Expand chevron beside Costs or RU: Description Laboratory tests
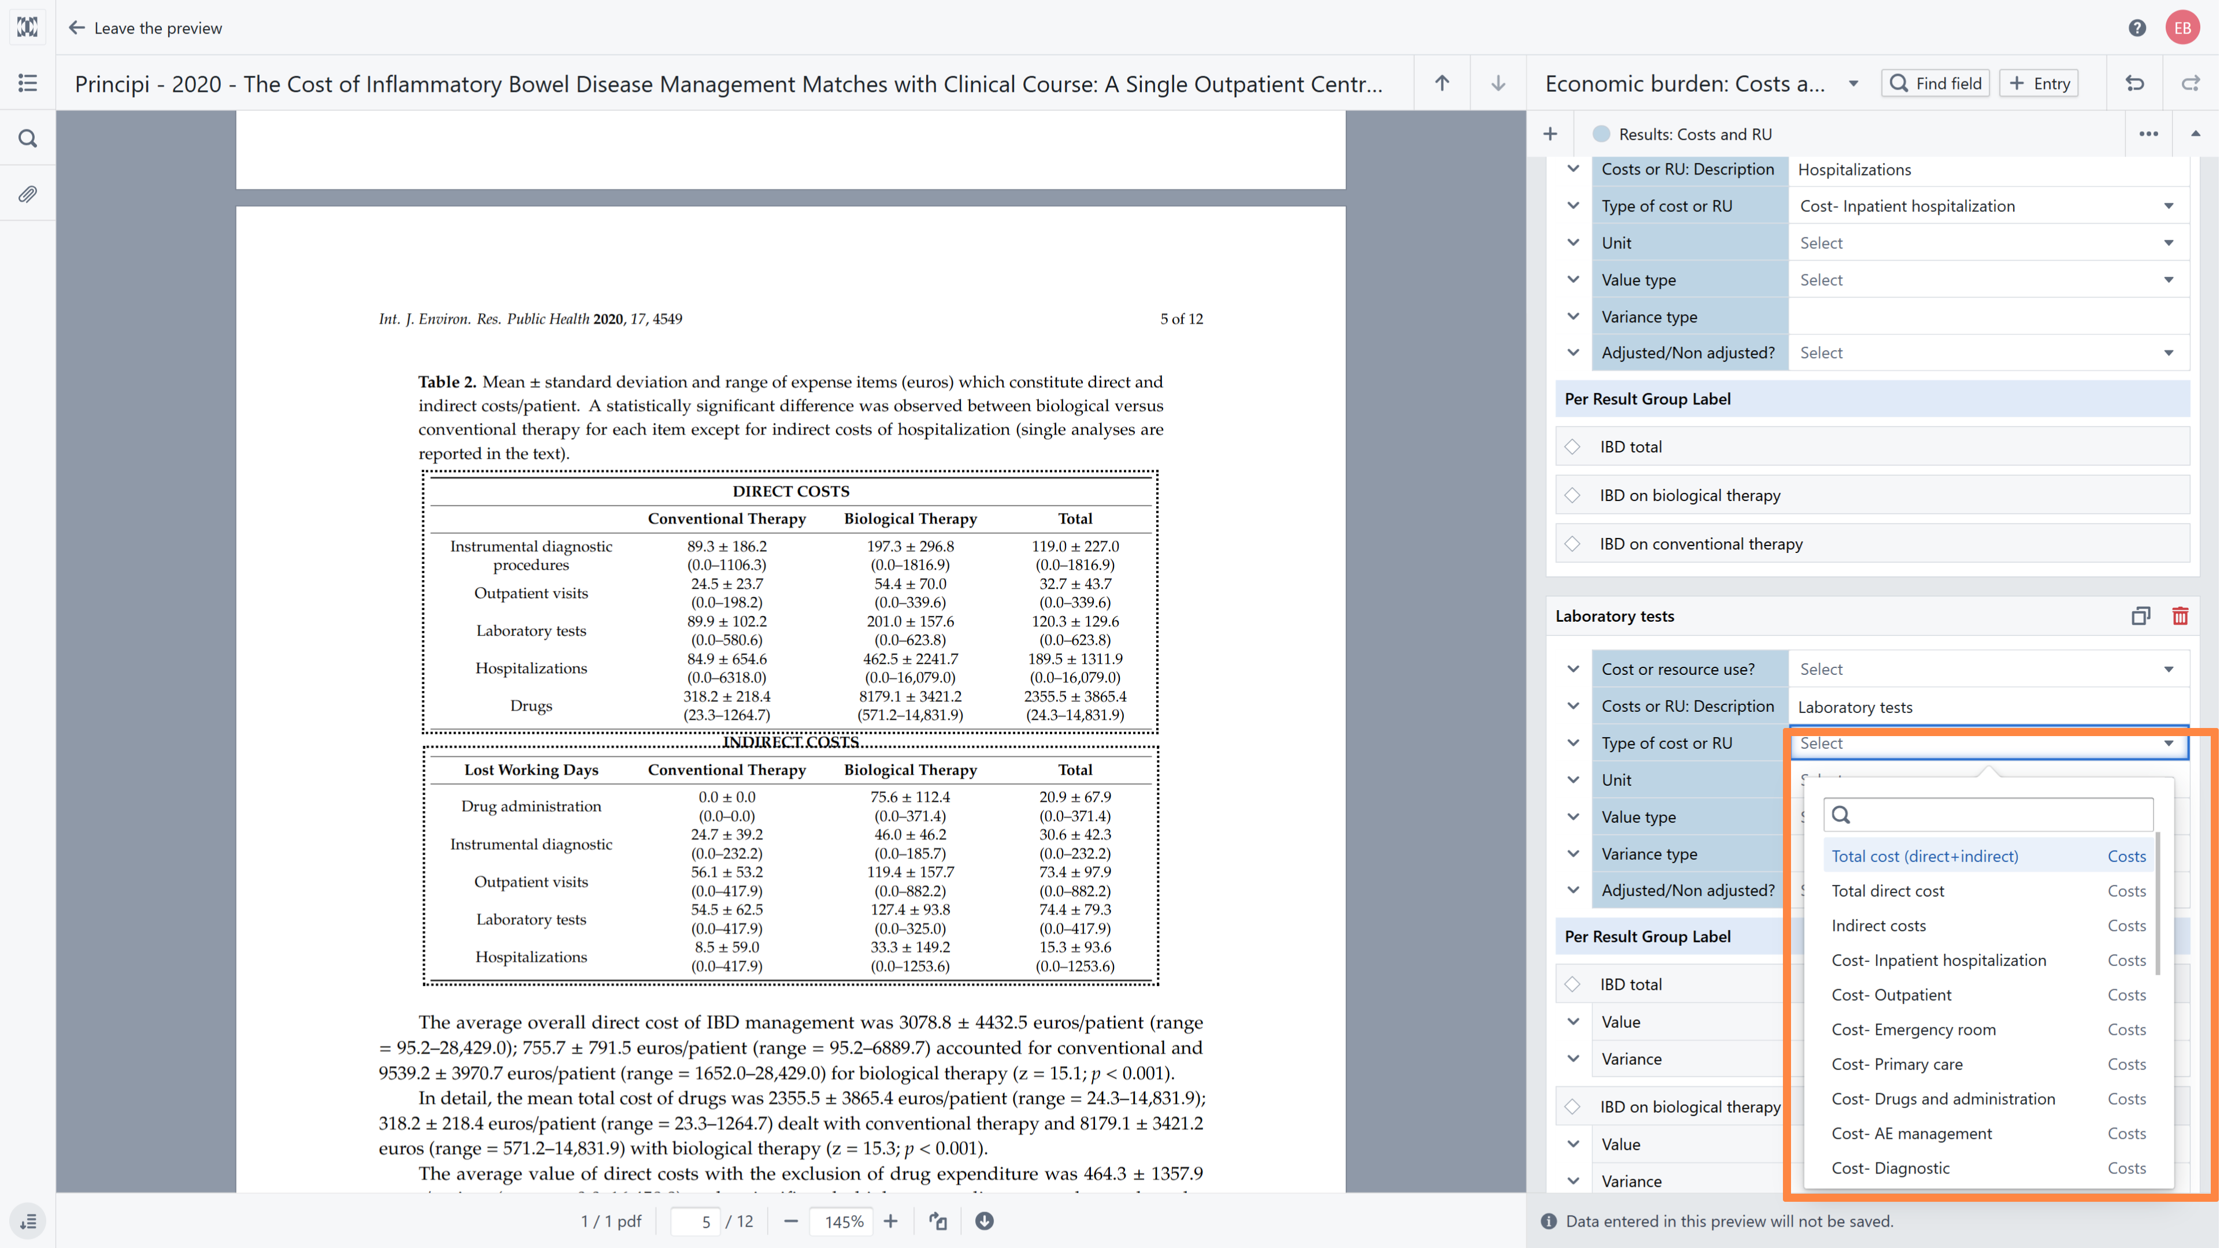The width and height of the screenshot is (2220, 1248). [x=1572, y=706]
